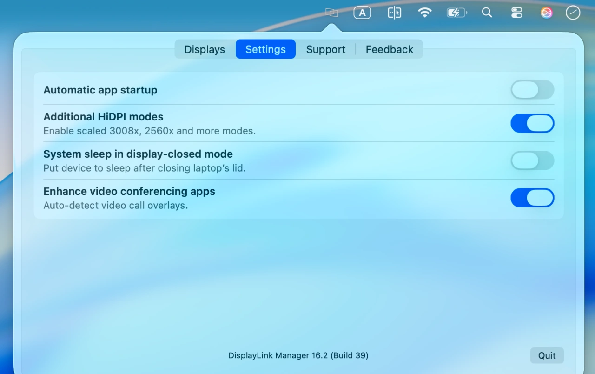Click 'Auto-detect video call overlays.' description
The height and width of the screenshot is (374, 595).
(116, 205)
